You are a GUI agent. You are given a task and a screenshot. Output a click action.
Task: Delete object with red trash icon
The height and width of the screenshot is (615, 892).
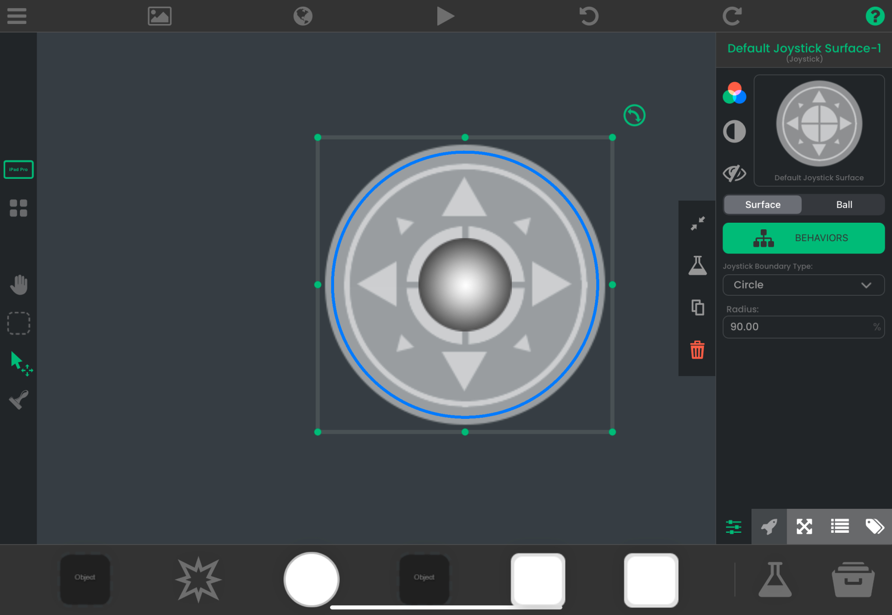tap(697, 350)
